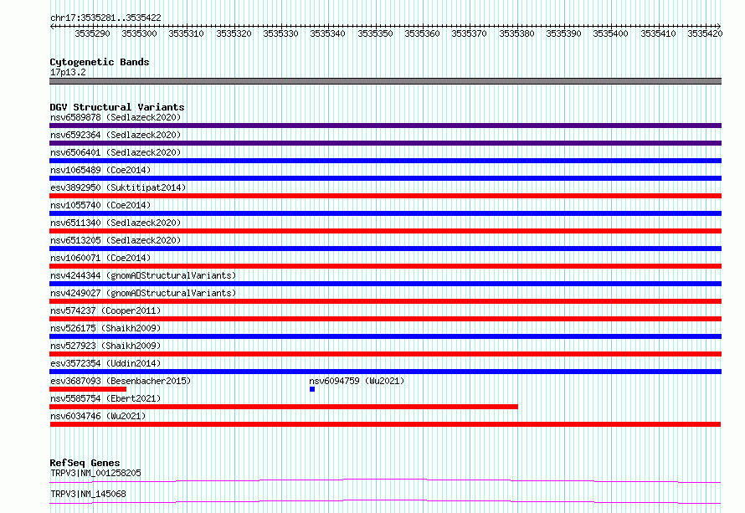Click the red nsv6034746 variant bar

tap(385, 424)
